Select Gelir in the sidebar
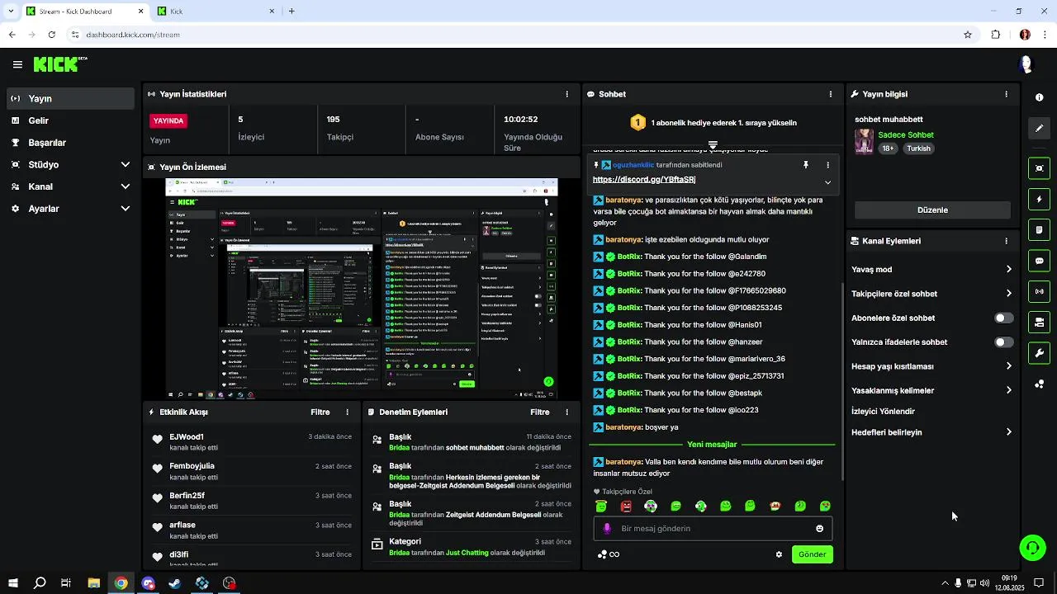 click(69, 120)
